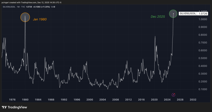Click the 2008 time axis label
The width and height of the screenshot is (212, 112).
pyautogui.click(x=115, y=100)
